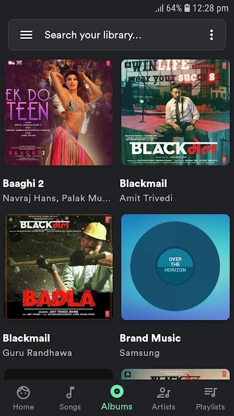The height and width of the screenshot is (416, 234).
Task: Check the battery status icon
Action: click(187, 8)
